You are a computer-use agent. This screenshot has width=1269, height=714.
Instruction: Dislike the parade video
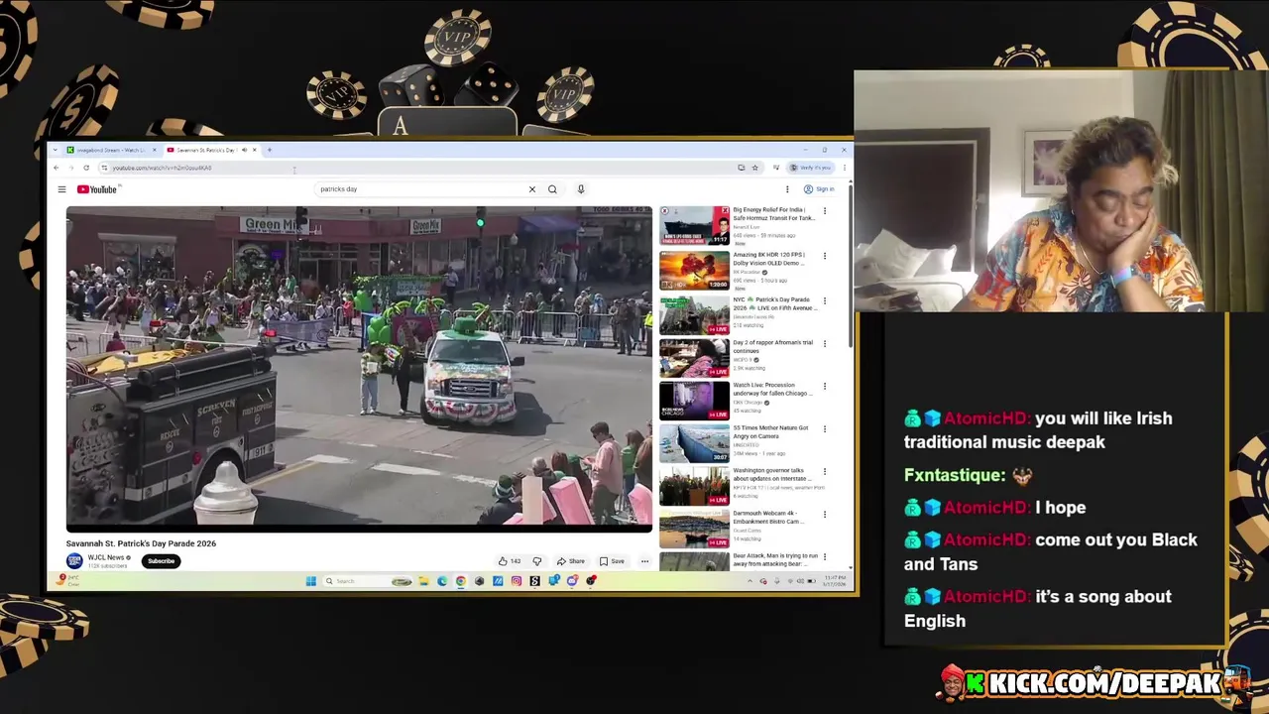(x=537, y=561)
